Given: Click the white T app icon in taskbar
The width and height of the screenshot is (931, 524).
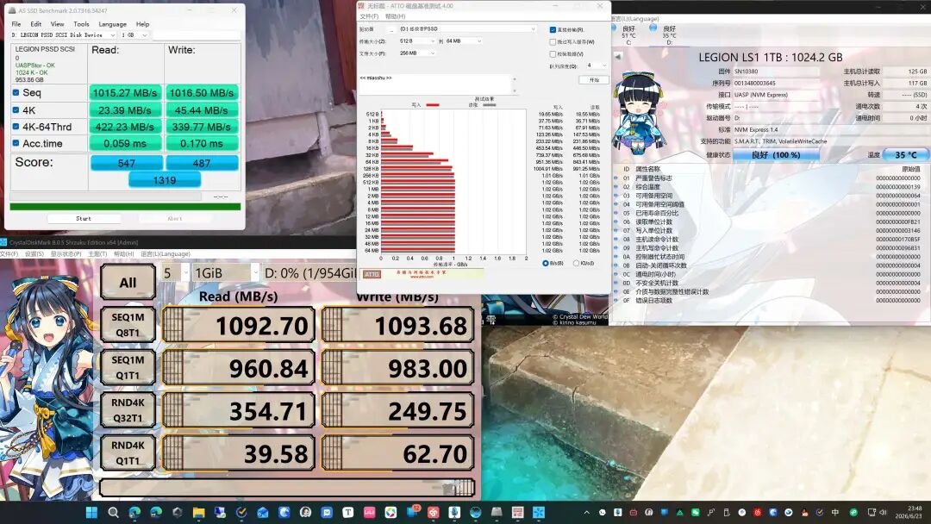Looking at the screenshot, I should tap(348, 512).
